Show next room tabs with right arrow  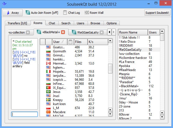coord(114,32)
